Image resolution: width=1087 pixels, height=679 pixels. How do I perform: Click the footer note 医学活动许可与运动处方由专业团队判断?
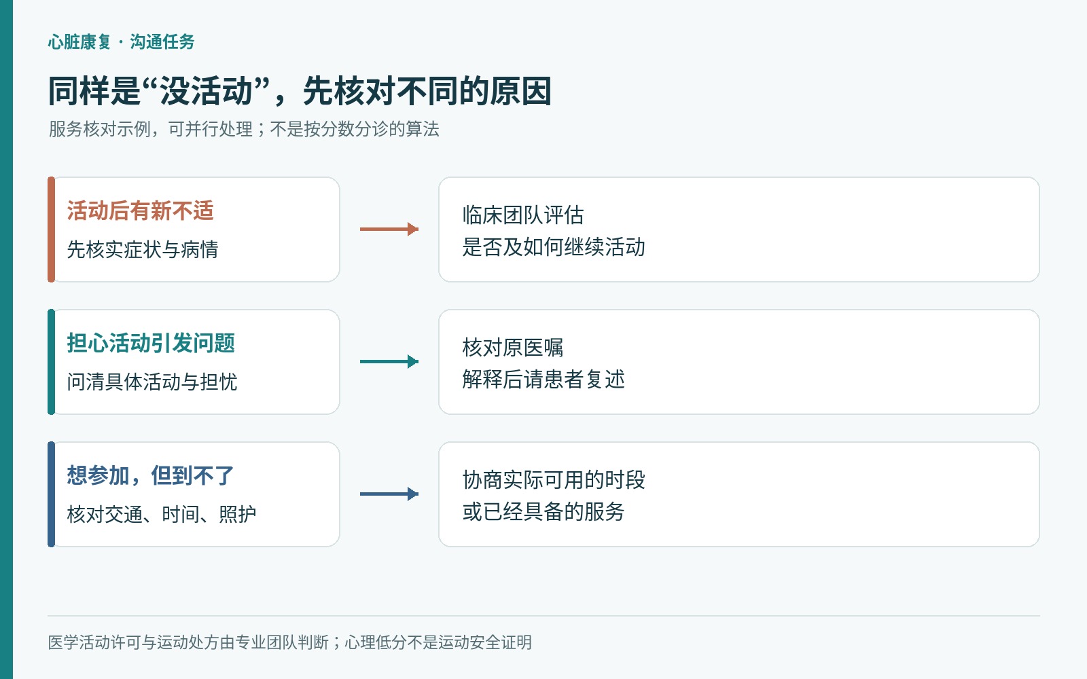[x=188, y=642]
